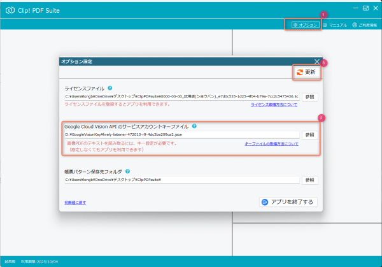The width and height of the screenshot is (382, 267).
Task: Browse for the 帳票パターン save folder
Action: [309, 180]
